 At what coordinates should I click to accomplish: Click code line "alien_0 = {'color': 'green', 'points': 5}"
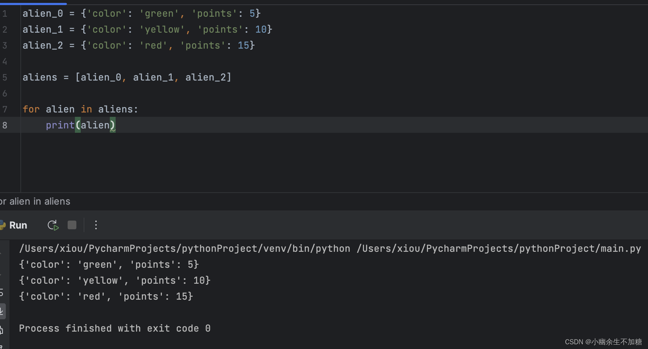(x=141, y=13)
